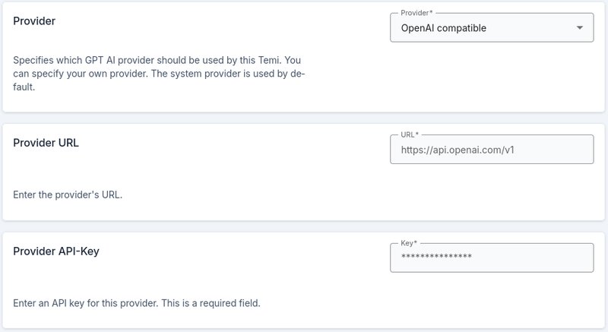
Task: Select the Provider URL section heading
Action: pyautogui.click(x=46, y=143)
